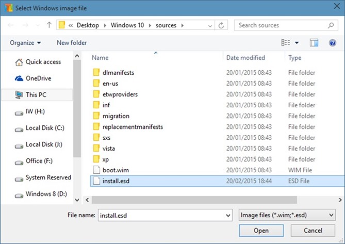Select the boot.wim file icon
This screenshot has height=244, width=345.
(x=96, y=170)
